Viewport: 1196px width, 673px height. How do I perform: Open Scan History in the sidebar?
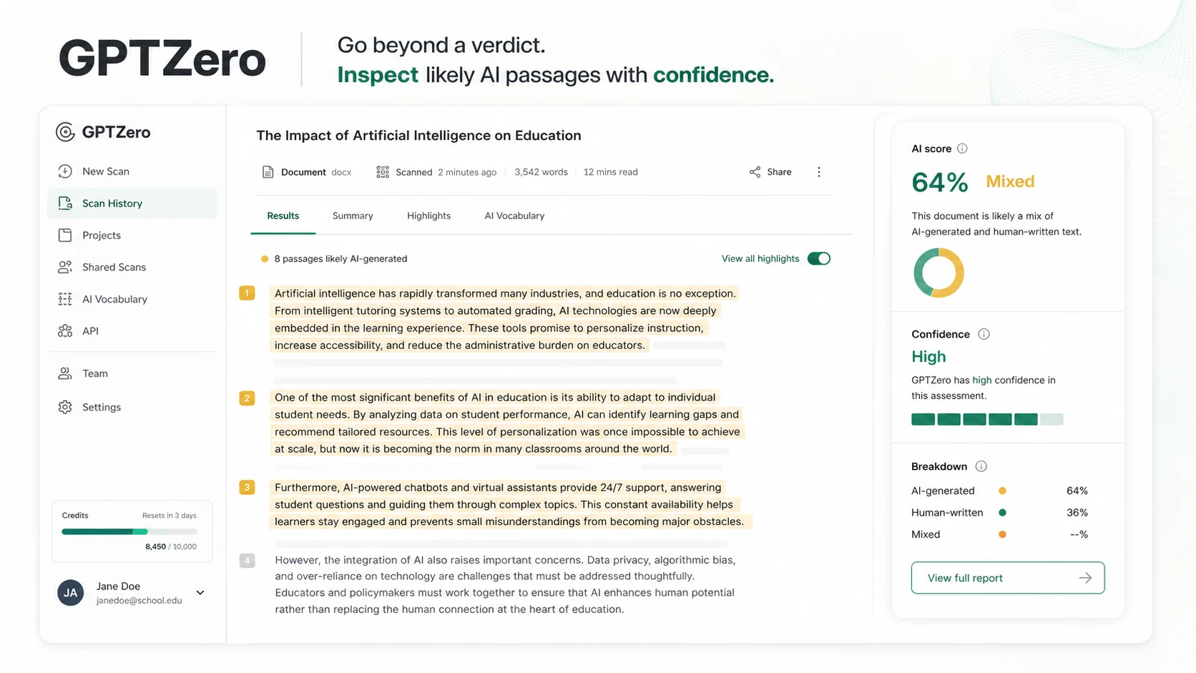(132, 203)
